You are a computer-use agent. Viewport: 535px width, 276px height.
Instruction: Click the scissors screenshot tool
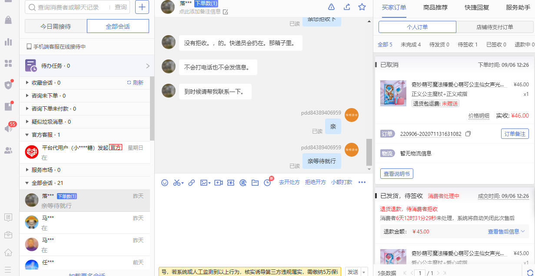pyautogui.click(x=177, y=183)
